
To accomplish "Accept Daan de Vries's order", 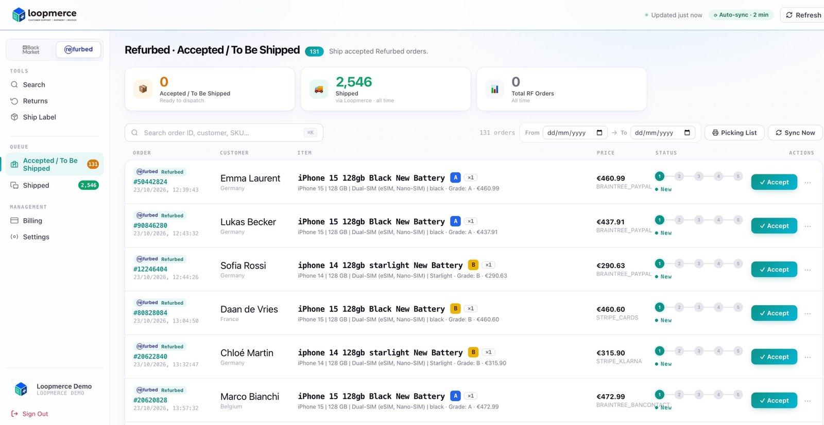I will pyautogui.click(x=774, y=313).
